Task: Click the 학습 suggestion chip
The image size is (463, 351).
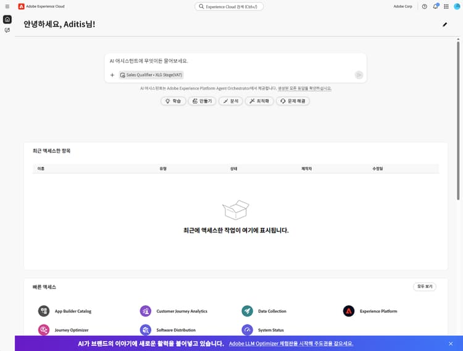Action: (173, 101)
